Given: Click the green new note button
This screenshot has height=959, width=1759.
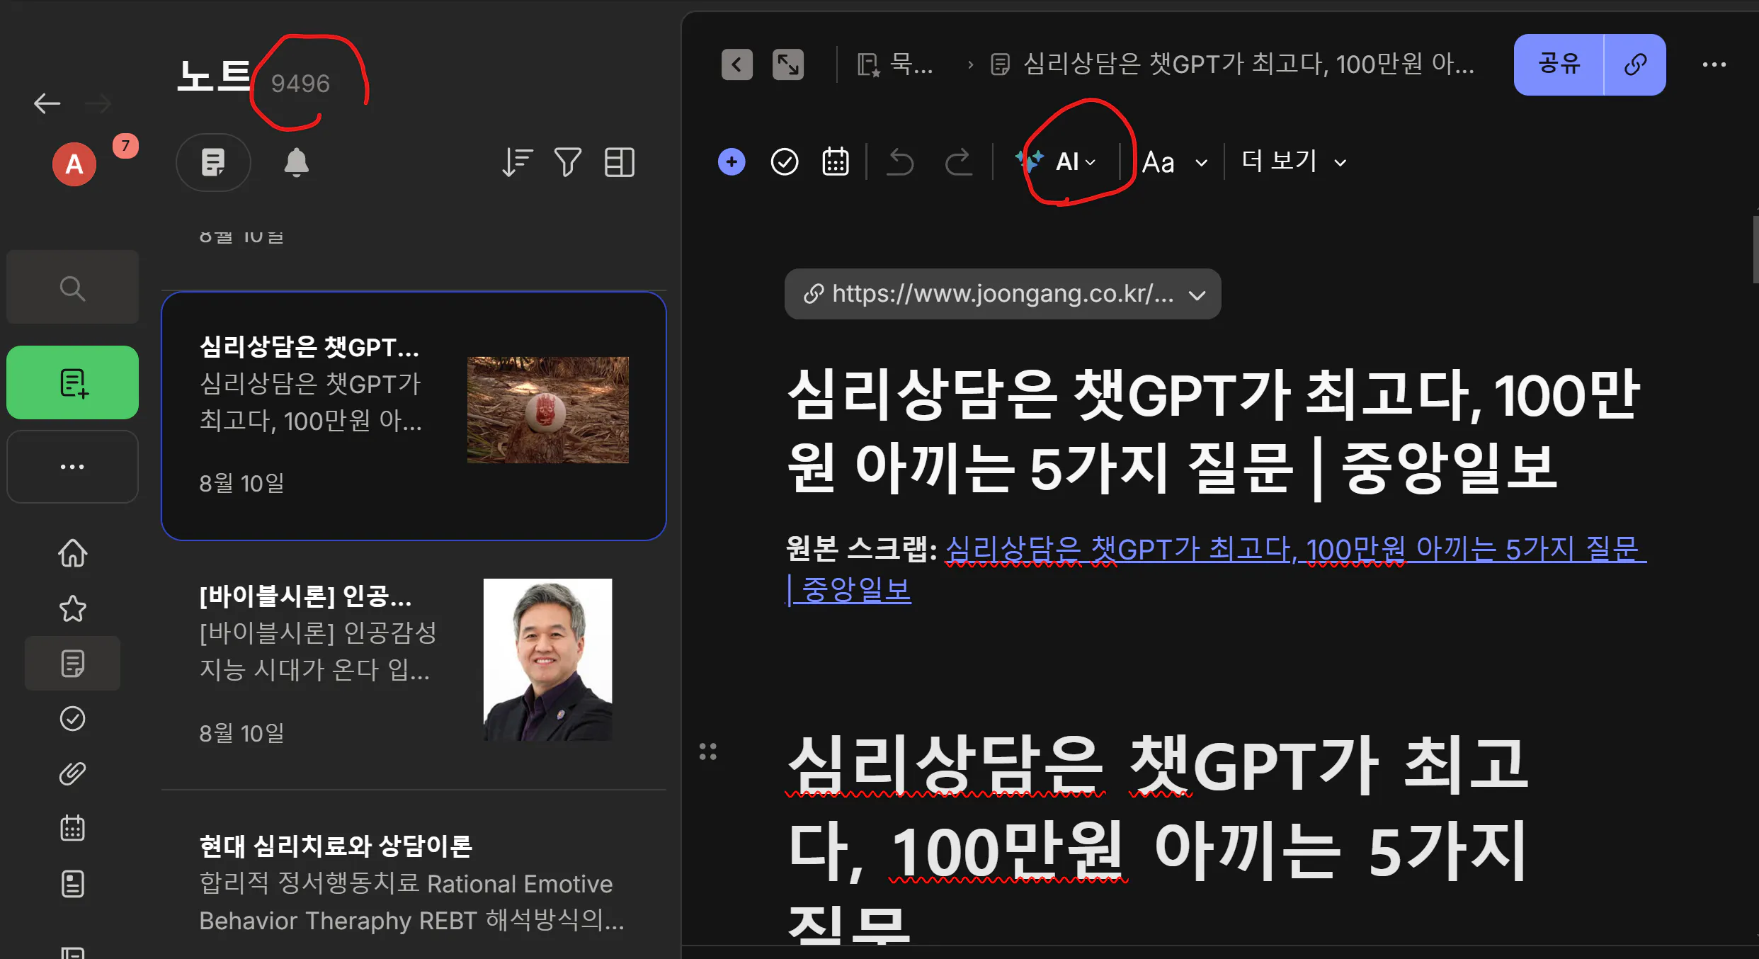Looking at the screenshot, I should point(72,382).
